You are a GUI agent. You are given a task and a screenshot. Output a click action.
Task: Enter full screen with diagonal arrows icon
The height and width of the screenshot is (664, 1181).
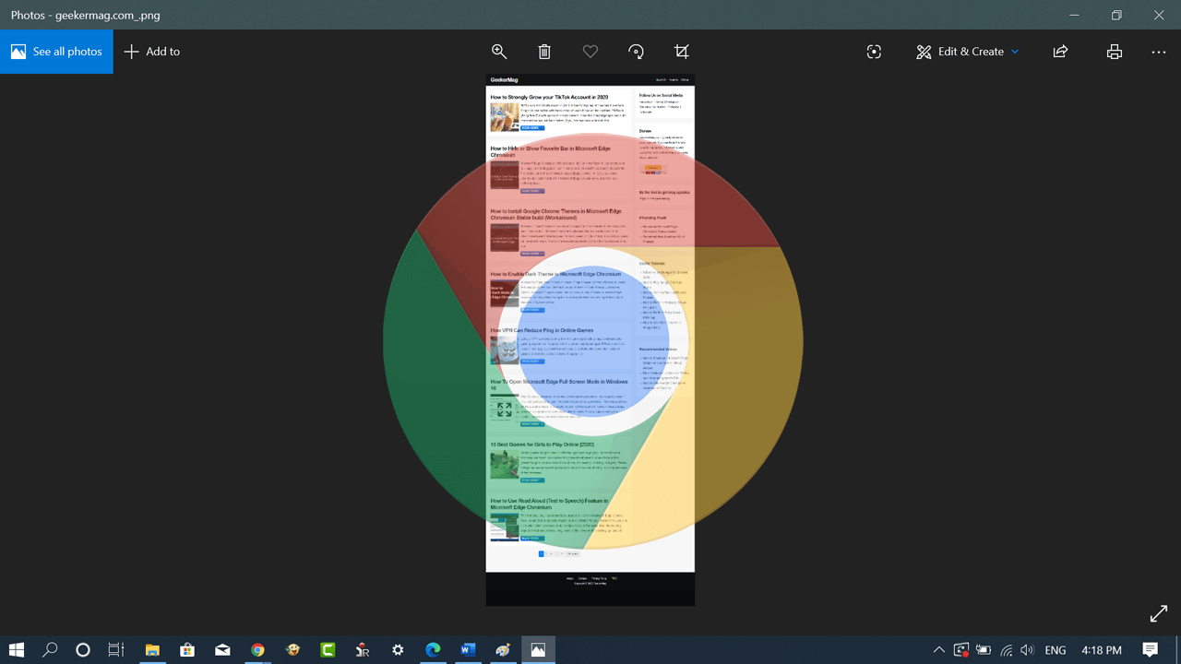(1159, 613)
